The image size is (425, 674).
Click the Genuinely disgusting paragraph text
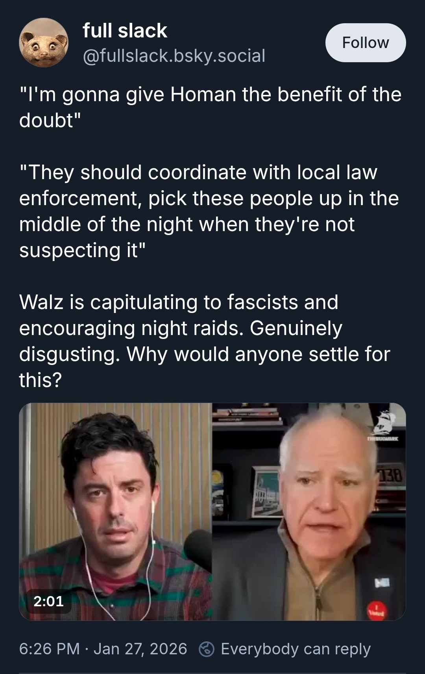pyautogui.click(x=205, y=341)
